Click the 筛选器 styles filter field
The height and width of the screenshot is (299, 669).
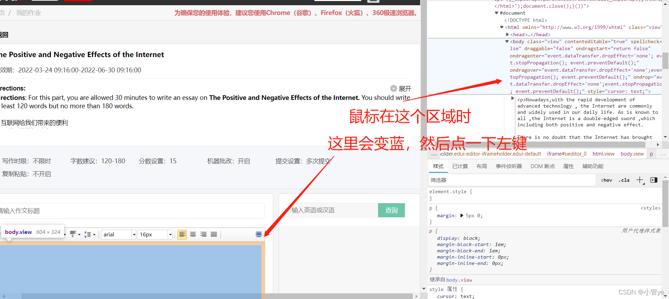(512, 180)
